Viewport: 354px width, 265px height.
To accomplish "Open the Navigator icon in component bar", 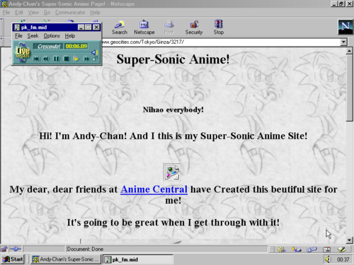I will tap(282, 249).
